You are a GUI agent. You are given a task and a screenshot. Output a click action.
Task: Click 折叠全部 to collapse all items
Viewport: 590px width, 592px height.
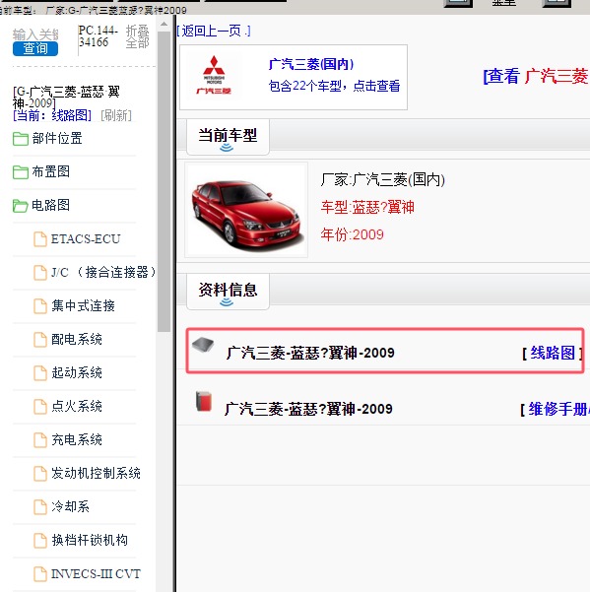pos(137,36)
